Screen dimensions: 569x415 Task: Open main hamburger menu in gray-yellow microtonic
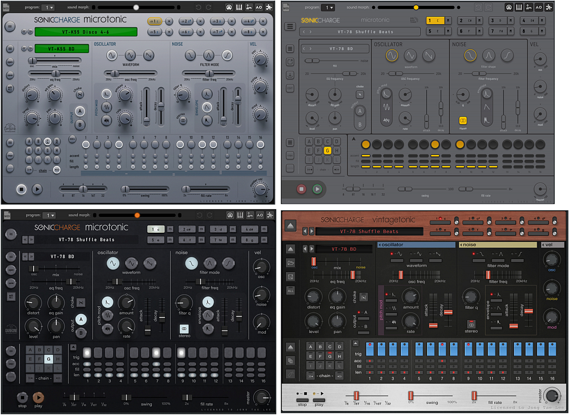(x=289, y=26)
